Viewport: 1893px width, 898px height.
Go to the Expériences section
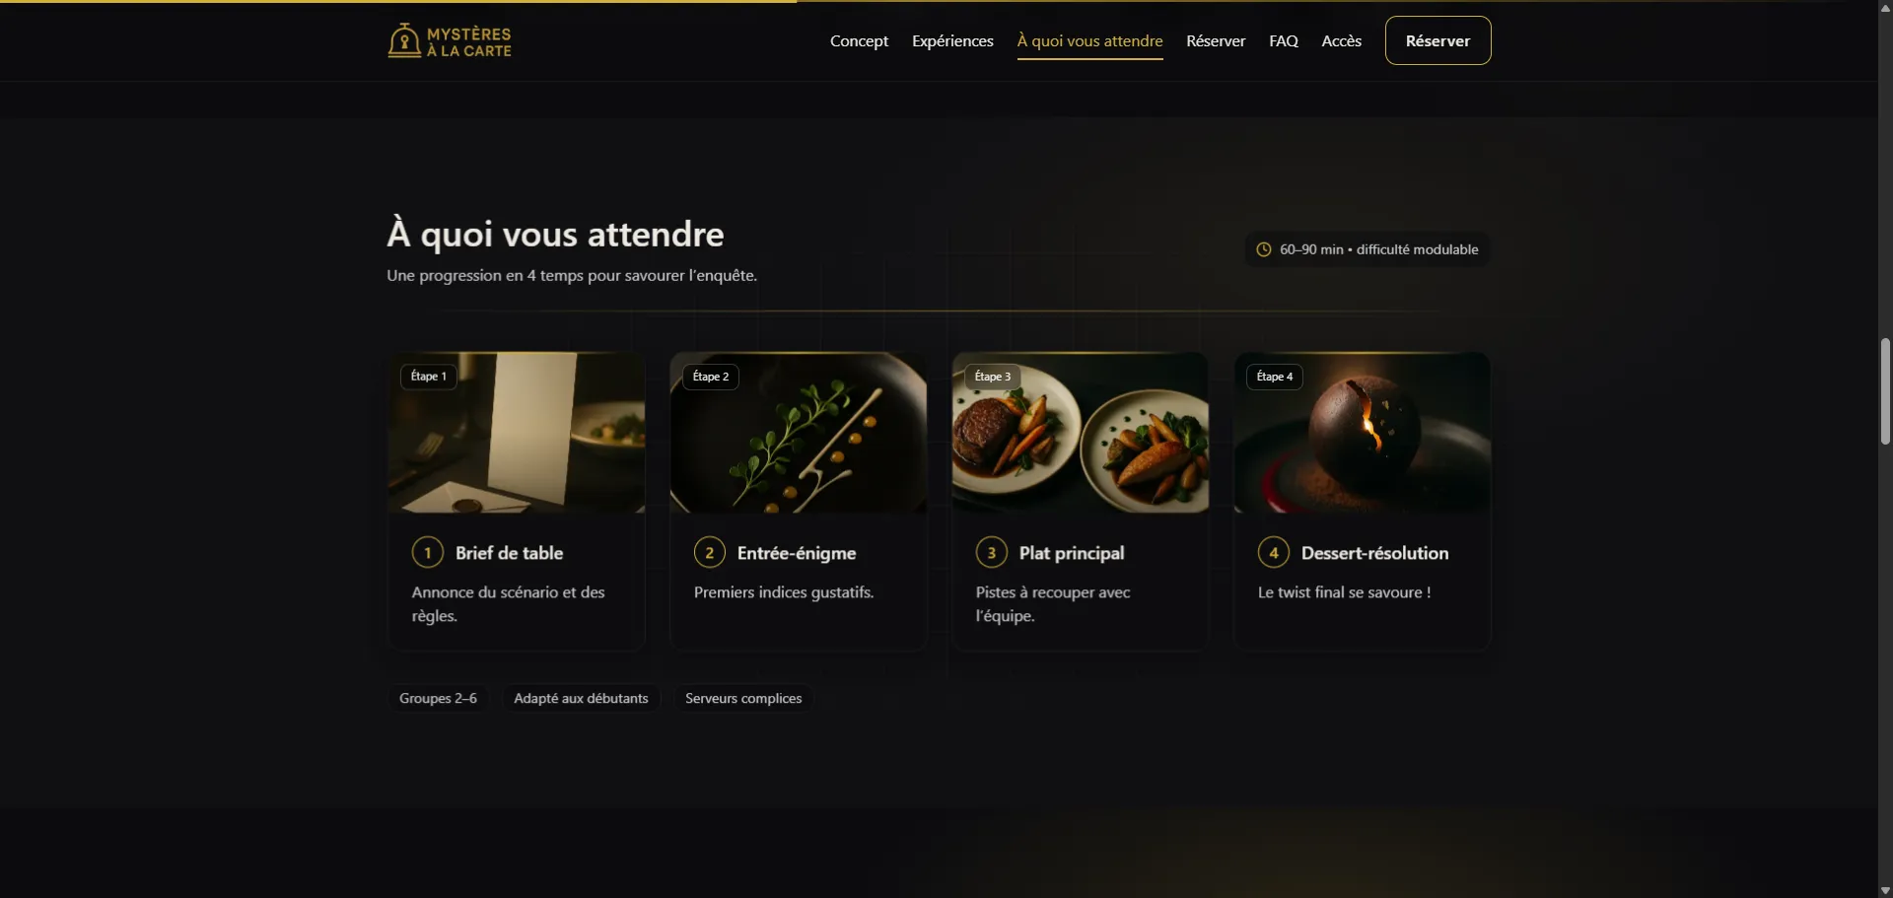[x=952, y=40]
